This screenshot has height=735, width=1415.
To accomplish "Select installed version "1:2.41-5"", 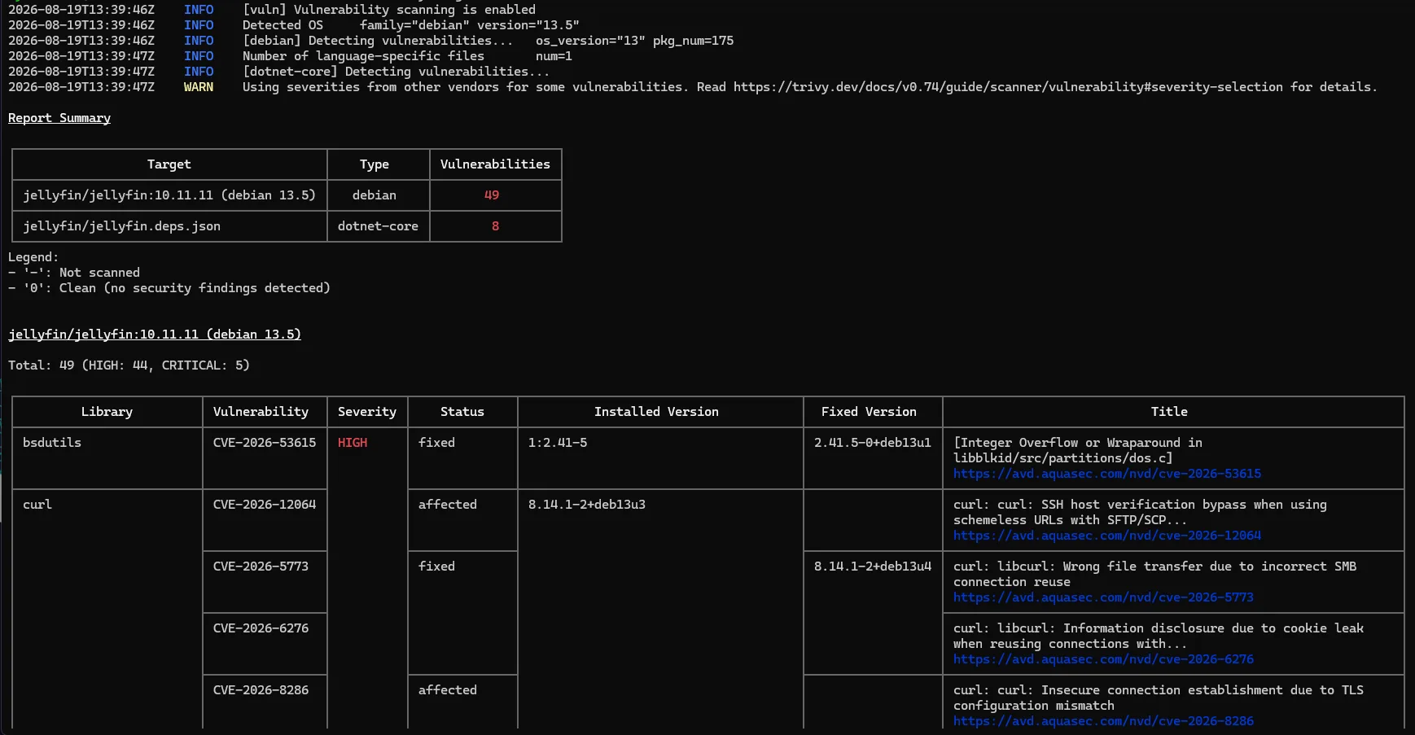I will (x=558, y=443).
